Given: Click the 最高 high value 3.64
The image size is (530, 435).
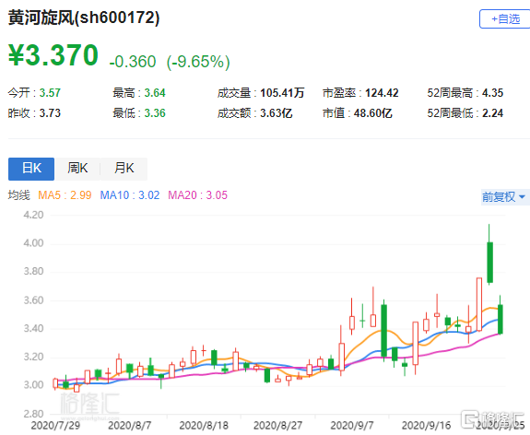Looking at the screenshot, I should click(x=155, y=92).
